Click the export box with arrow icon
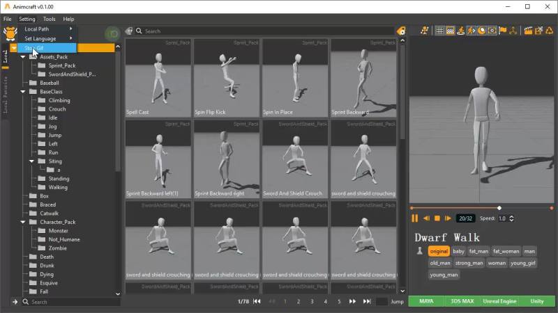This screenshot has width=558, height=313. click(x=538, y=31)
